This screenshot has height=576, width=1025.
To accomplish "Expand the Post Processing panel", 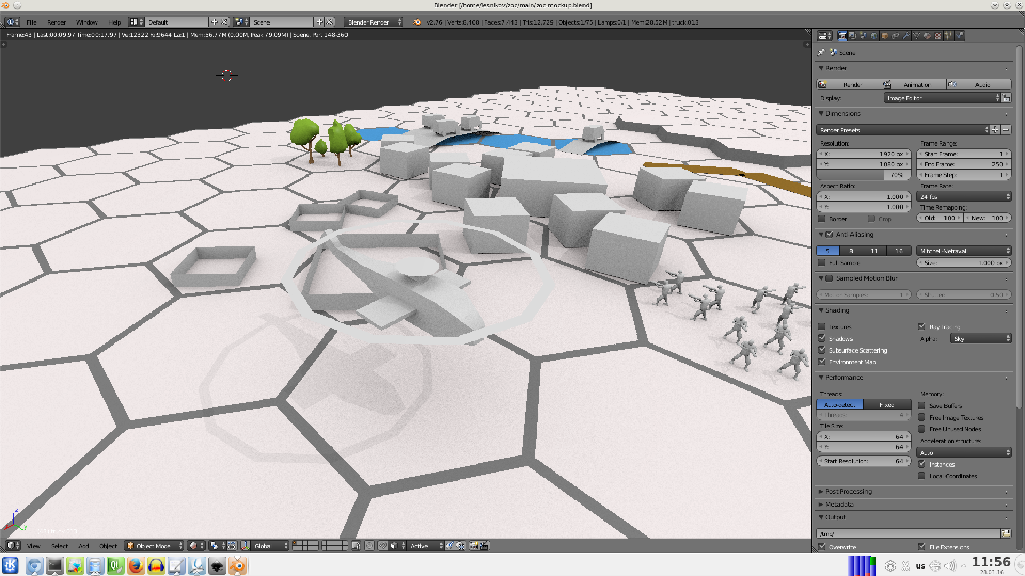I will point(848,491).
